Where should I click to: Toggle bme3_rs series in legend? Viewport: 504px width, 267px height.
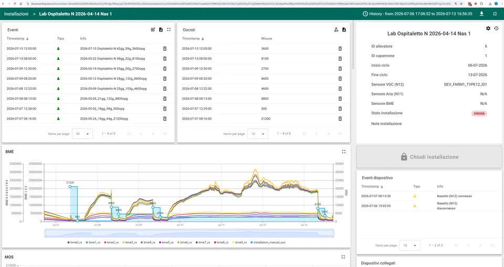[130, 242]
